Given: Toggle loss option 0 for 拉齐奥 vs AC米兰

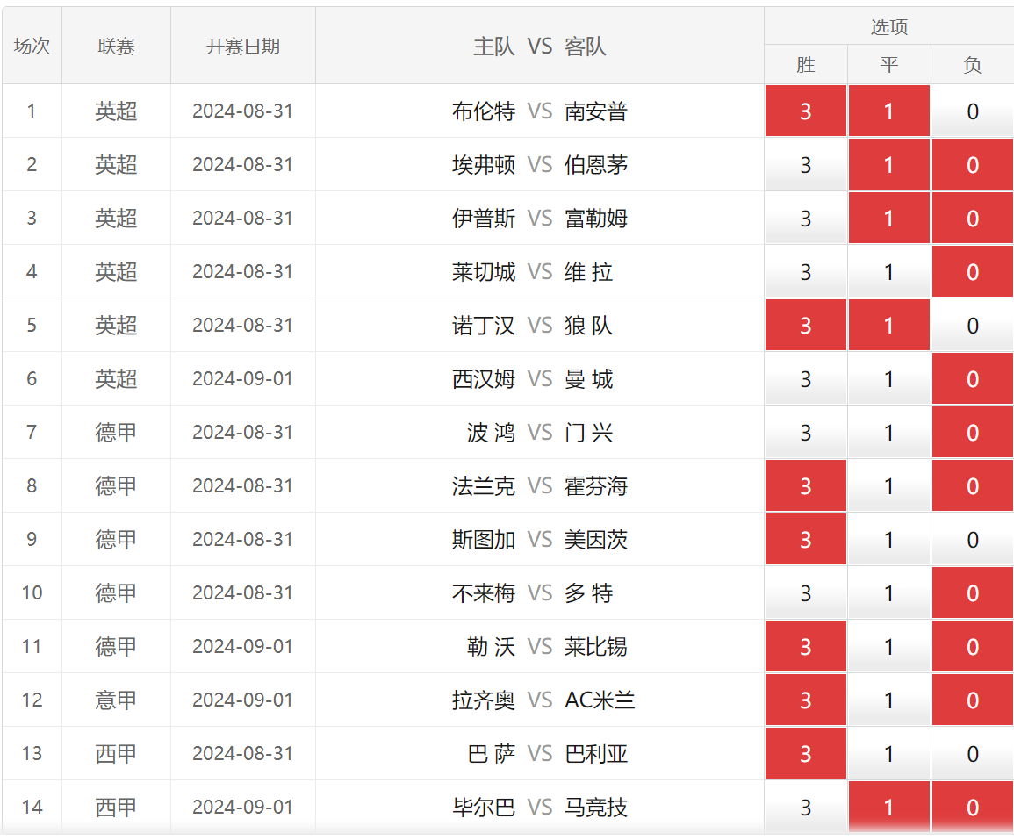Looking at the screenshot, I should [x=973, y=700].
